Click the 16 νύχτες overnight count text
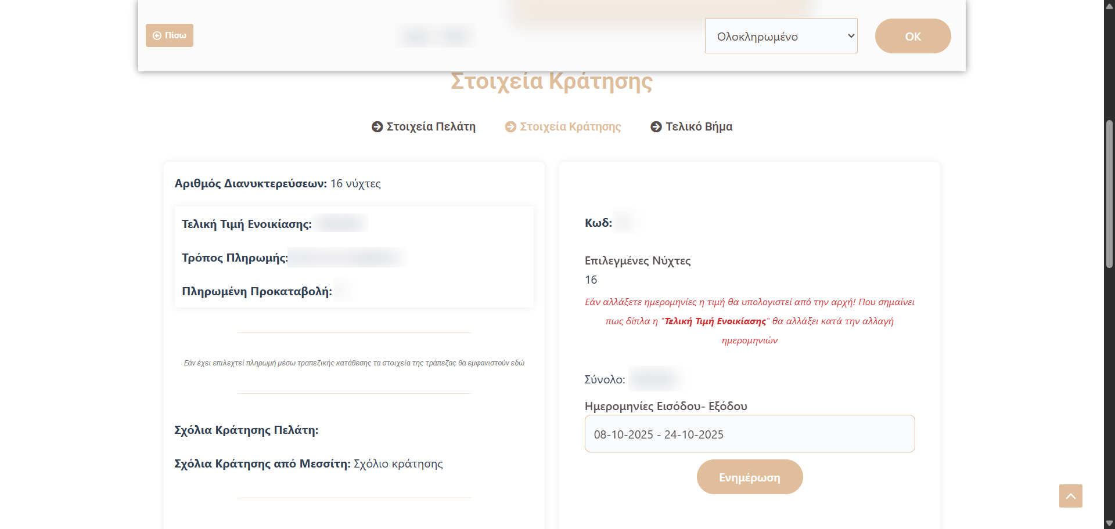 [355, 183]
